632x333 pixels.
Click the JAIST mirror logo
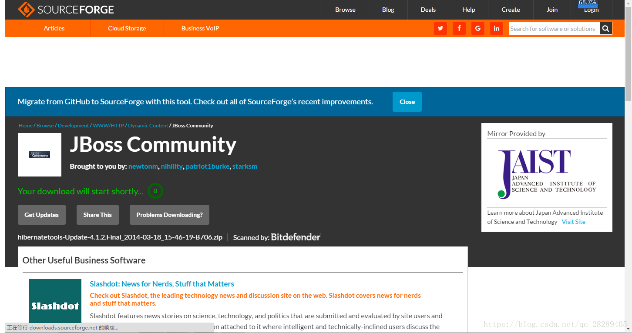[547, 174]
